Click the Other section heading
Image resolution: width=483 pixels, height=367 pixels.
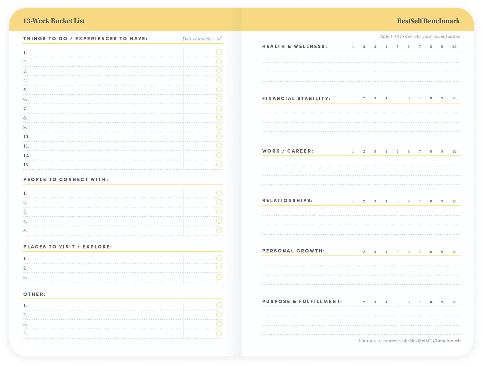pyautogui.click(x=34, y=294)
